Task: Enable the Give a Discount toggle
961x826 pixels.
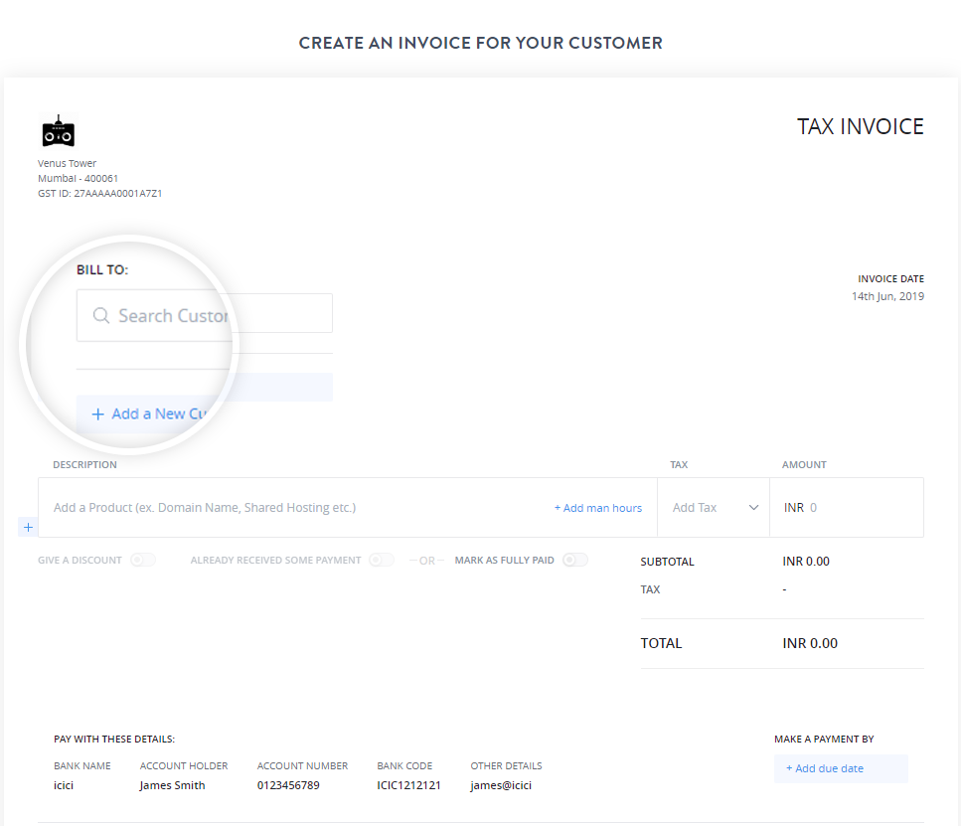Action: 143,561
